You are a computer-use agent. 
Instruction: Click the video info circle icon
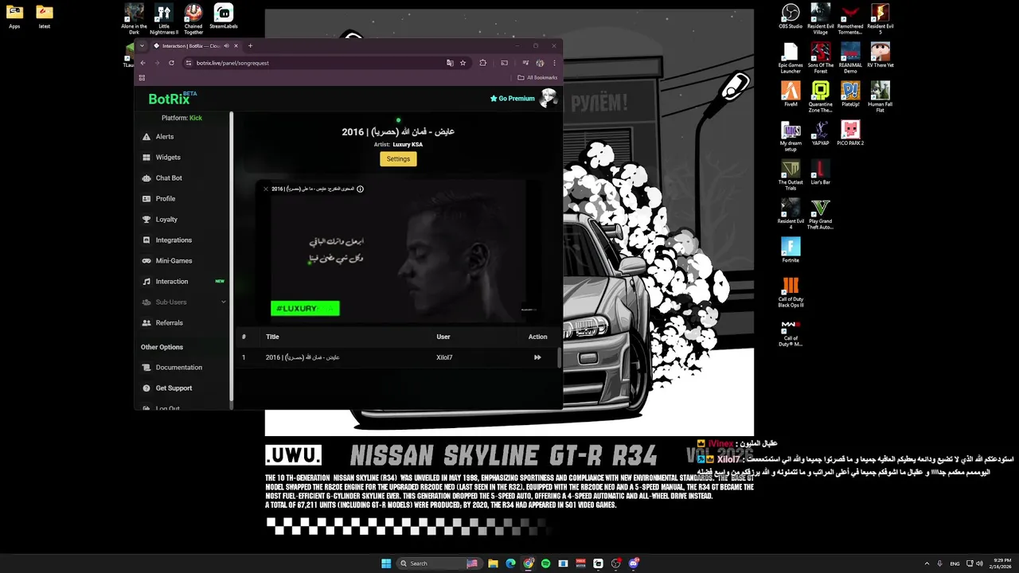click(x=360, y=189)
